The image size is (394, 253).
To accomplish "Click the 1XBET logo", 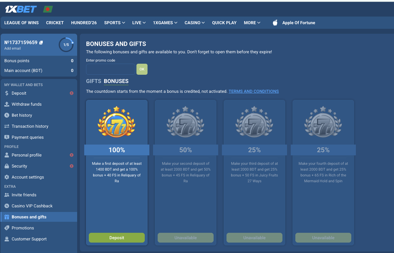I will 21,9.
